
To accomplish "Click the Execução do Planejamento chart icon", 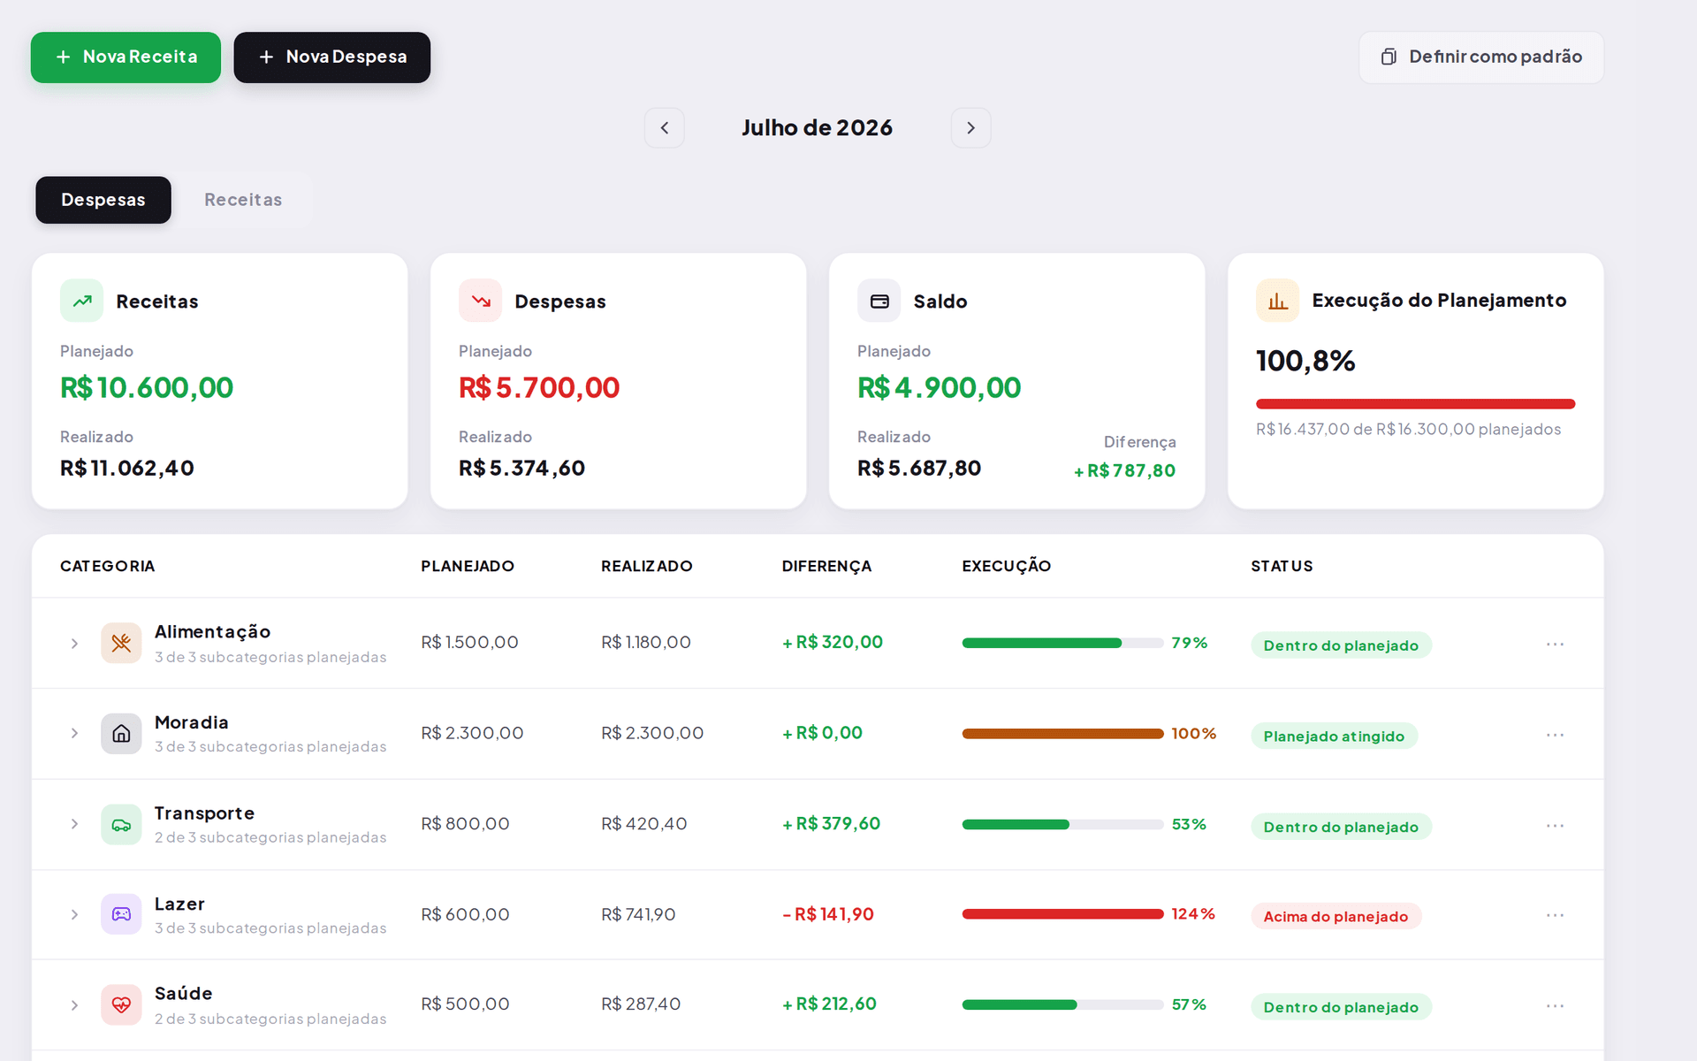I will click(x=1278, y=301).
